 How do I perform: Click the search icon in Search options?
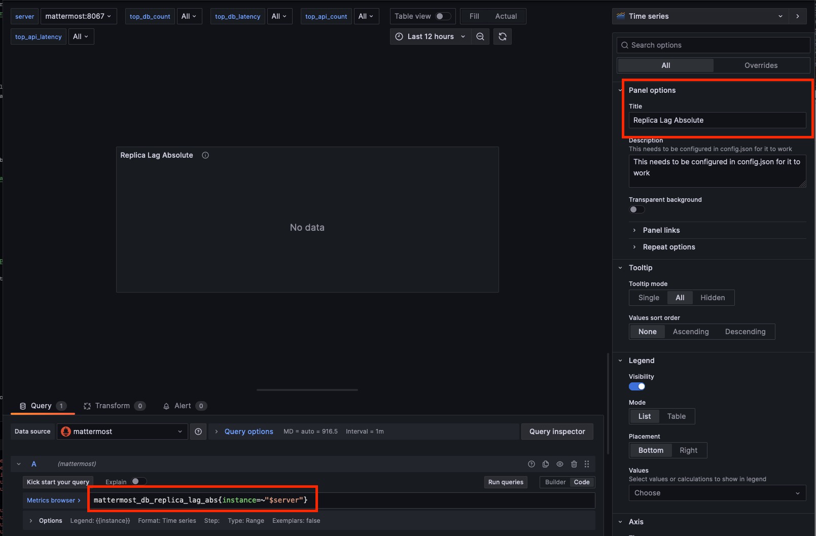624,45
